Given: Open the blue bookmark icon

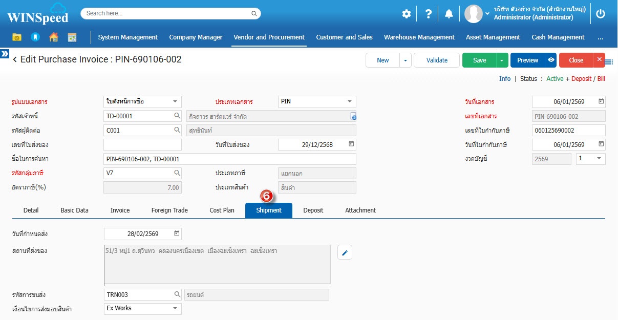Looking at the screenshot, I should pos(35,37).
